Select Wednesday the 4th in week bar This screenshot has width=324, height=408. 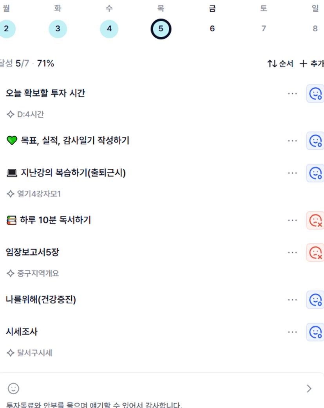point(109,29)
